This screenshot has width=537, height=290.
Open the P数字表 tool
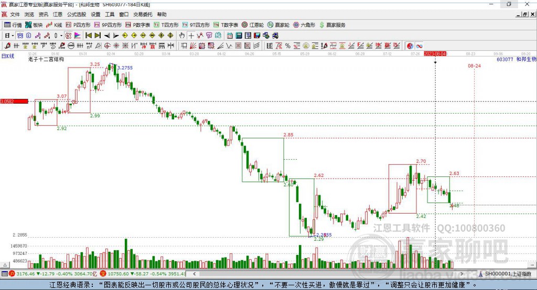pos(138,25)
